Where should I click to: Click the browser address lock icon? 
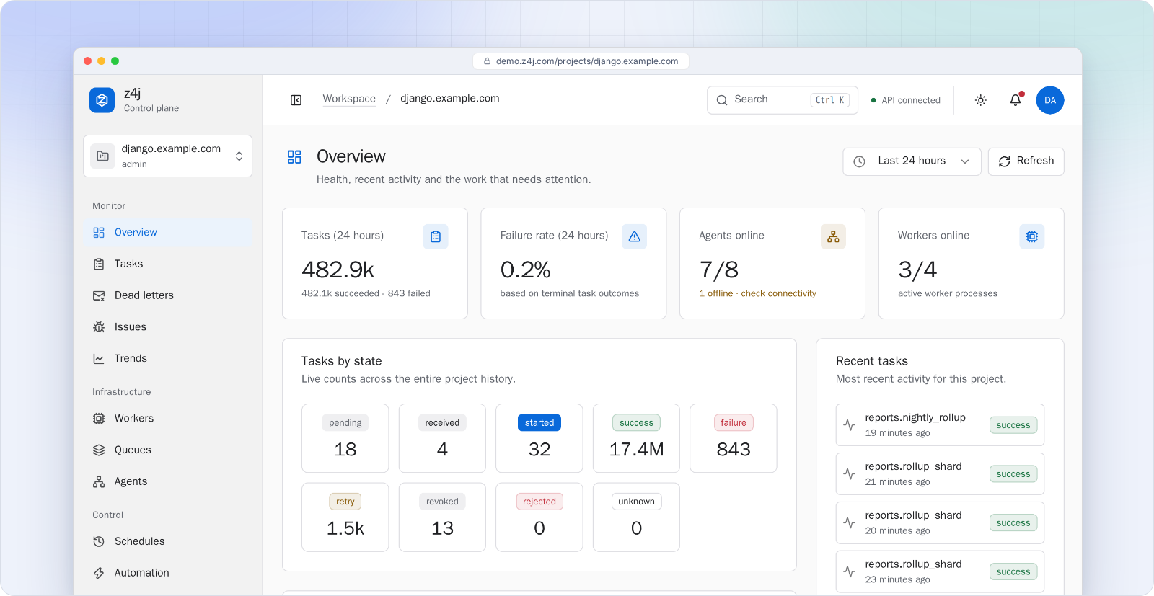(x=488, y=61)
